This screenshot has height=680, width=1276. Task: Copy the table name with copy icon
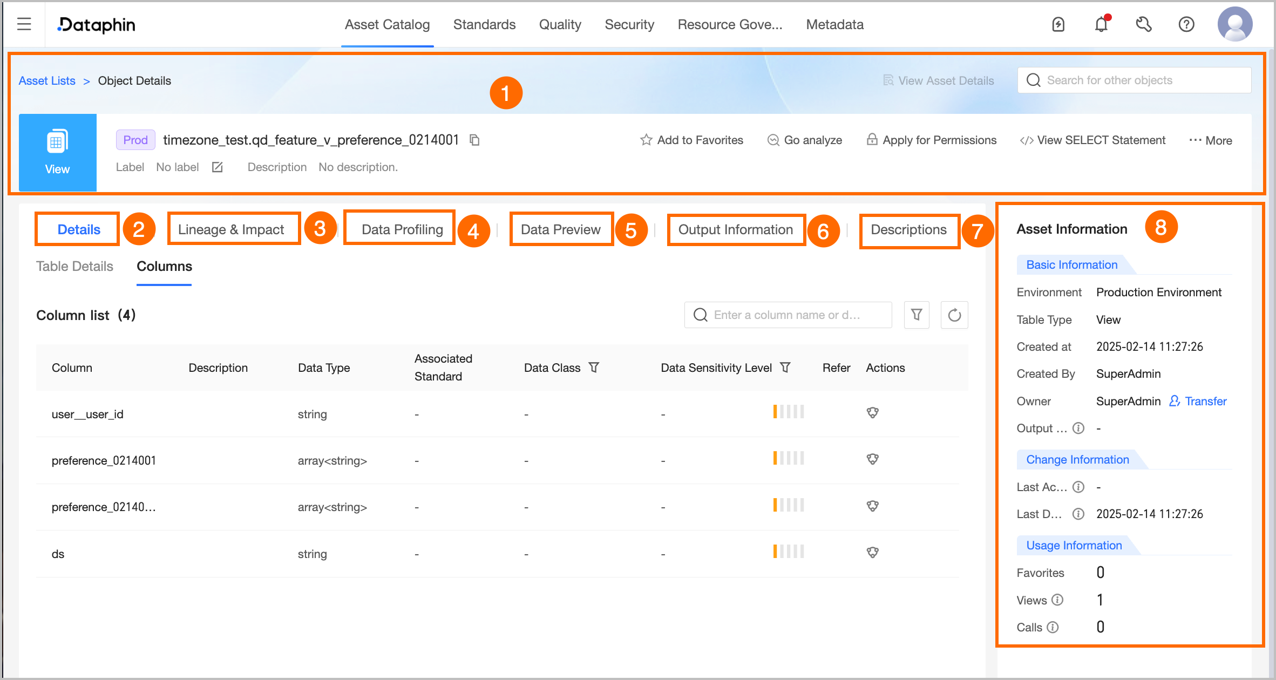tap(474, 140)
